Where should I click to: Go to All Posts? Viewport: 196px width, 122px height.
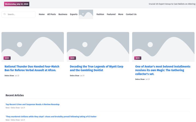click(x=51, y=14)
